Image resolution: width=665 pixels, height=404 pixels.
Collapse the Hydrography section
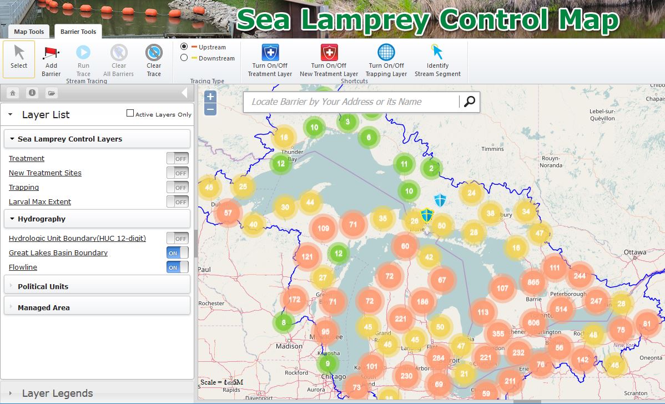coord(12,219)
